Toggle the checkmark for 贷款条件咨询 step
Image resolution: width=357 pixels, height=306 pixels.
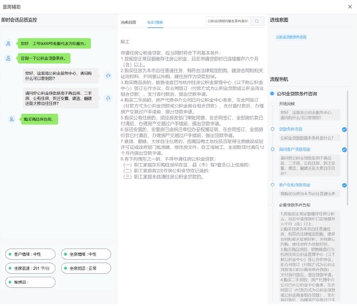tap(344, 129)
